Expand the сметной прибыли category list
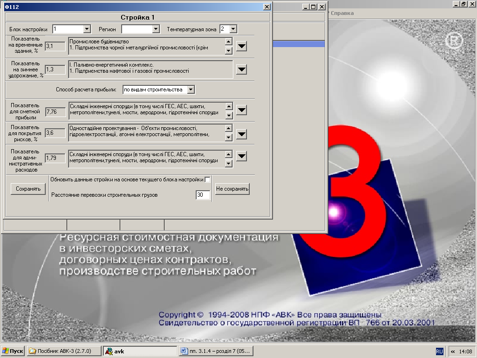 [242, 110]
